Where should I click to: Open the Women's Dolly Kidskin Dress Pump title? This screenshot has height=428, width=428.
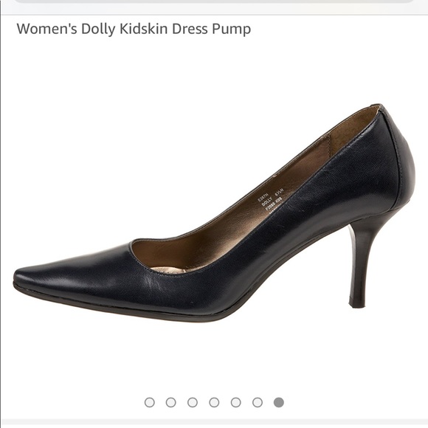[x=134, y=29]
